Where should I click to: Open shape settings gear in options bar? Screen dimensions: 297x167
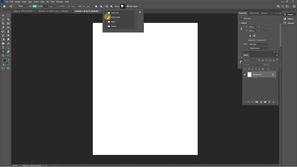point(111,6)
